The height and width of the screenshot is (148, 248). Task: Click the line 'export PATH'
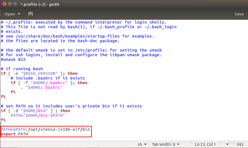(x=15, y=134)
